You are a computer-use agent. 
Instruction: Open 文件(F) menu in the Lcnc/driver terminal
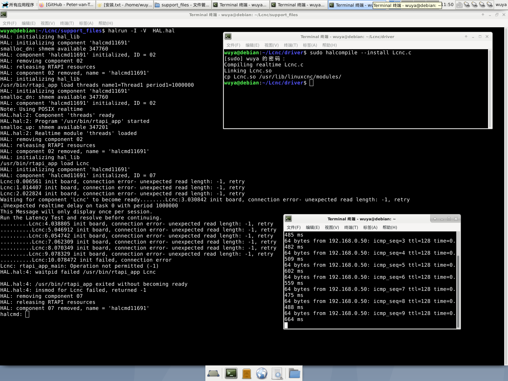pos(233,45)
